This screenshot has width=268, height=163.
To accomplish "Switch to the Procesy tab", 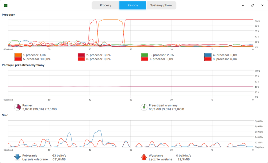I will (x=106, y=5).
